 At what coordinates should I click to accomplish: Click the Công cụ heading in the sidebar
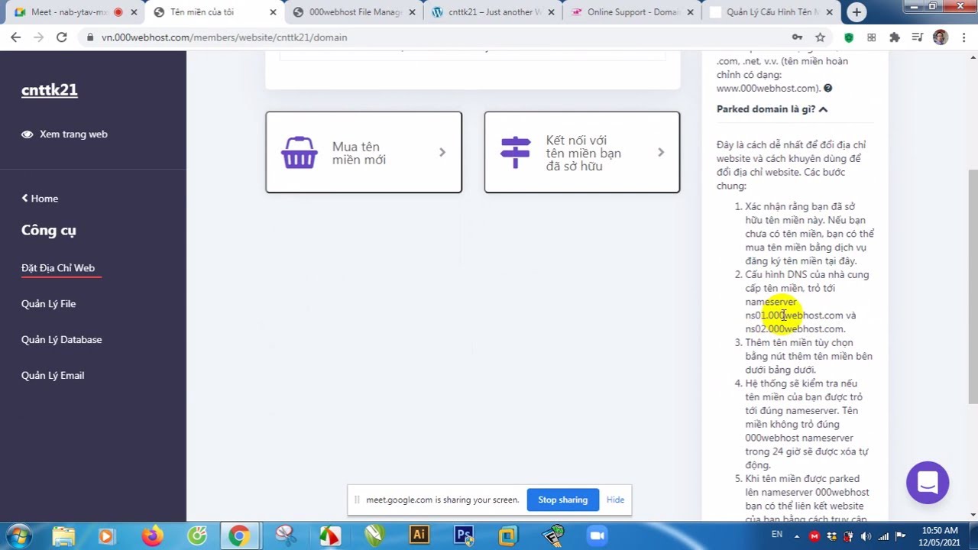pos(49,231)
